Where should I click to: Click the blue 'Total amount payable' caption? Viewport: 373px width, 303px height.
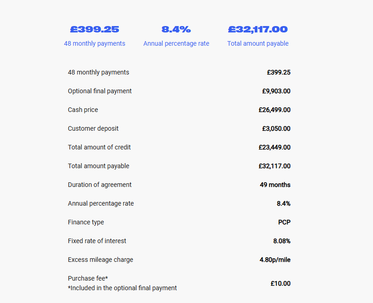(258, 43)
